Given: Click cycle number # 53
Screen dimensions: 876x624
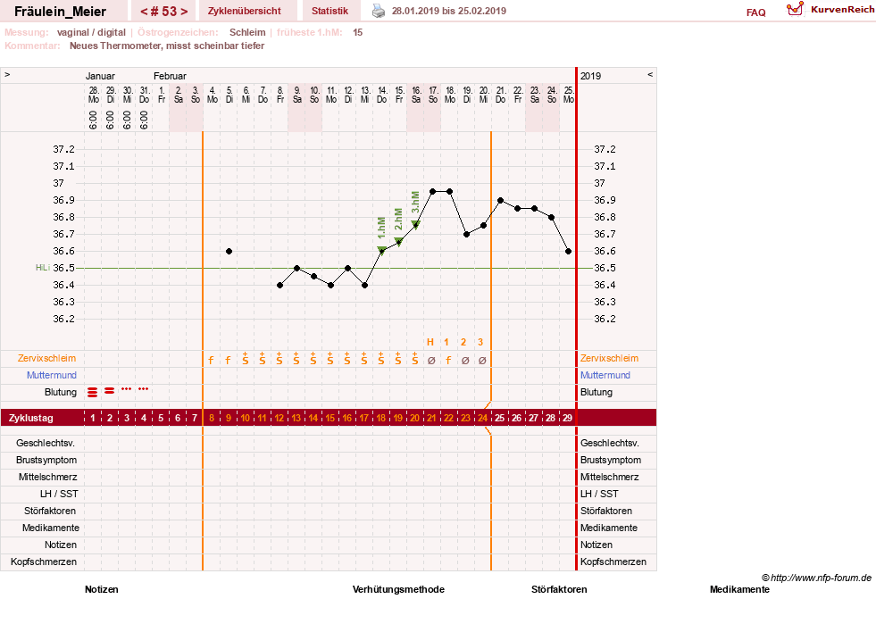Looking at the screenshot, I should (x=163, y=12).
